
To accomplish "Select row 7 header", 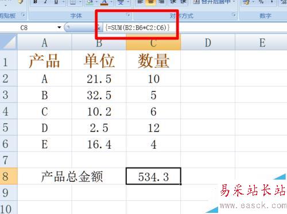I will point(9,160).
